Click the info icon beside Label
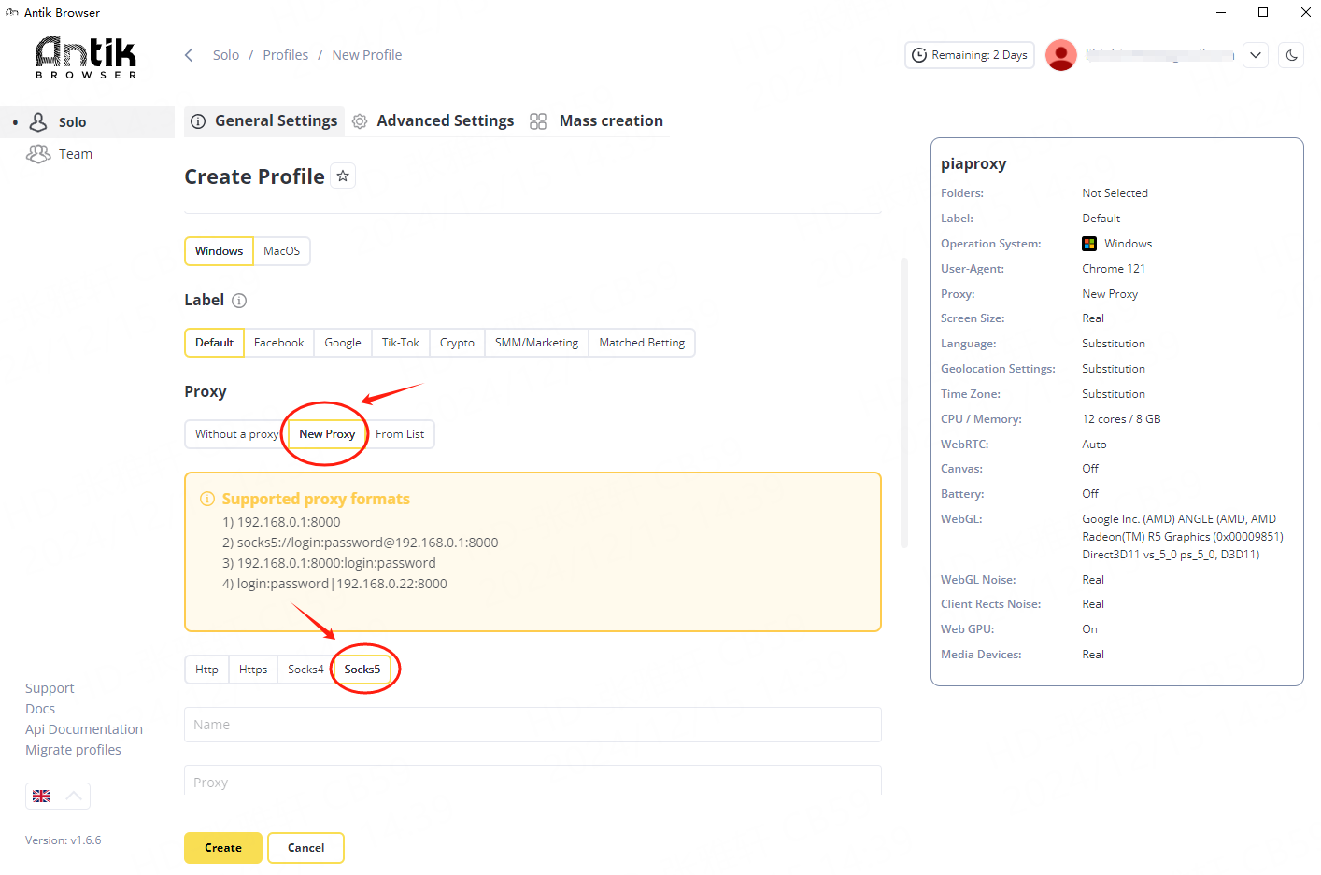Image resolution: width=1321 pixels, height=875 pixels. pyautogui.click(x=239, y=301)
